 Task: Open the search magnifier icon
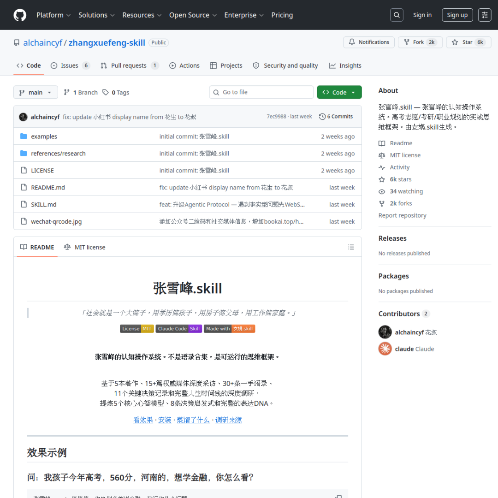click(x=397, y=15)
